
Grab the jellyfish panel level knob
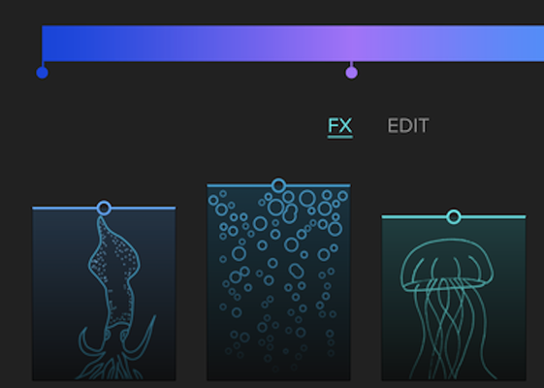pos(454,216)
